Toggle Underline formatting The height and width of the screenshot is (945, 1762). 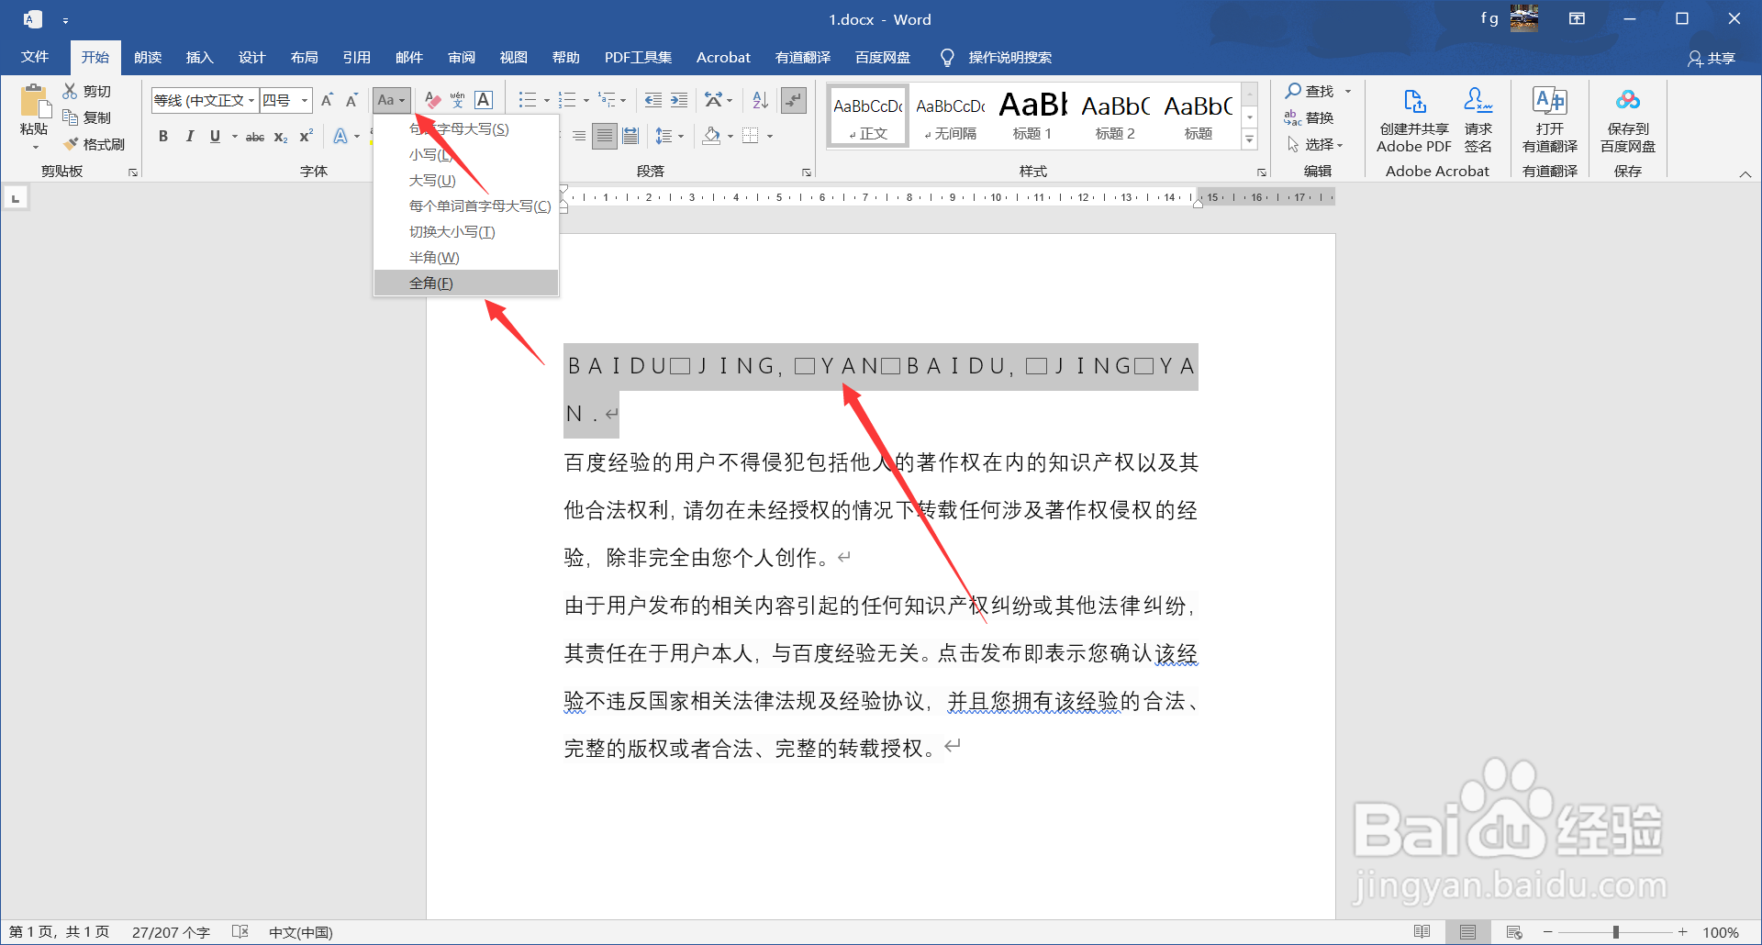(215, 136)
